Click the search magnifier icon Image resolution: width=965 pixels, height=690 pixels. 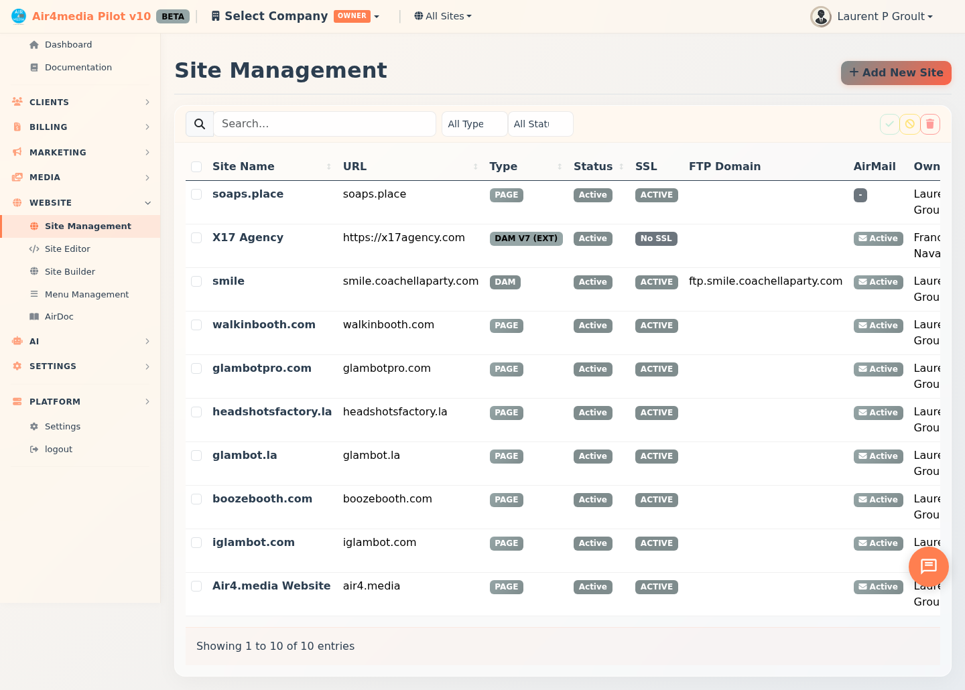pyautogui.click(x=199, y=124)
